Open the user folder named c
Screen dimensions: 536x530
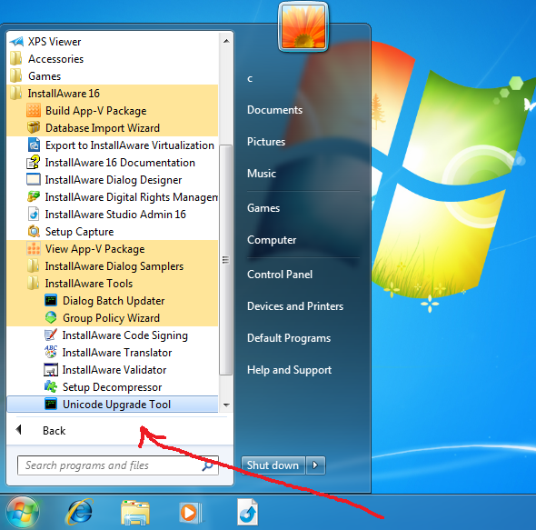[250, 78]
